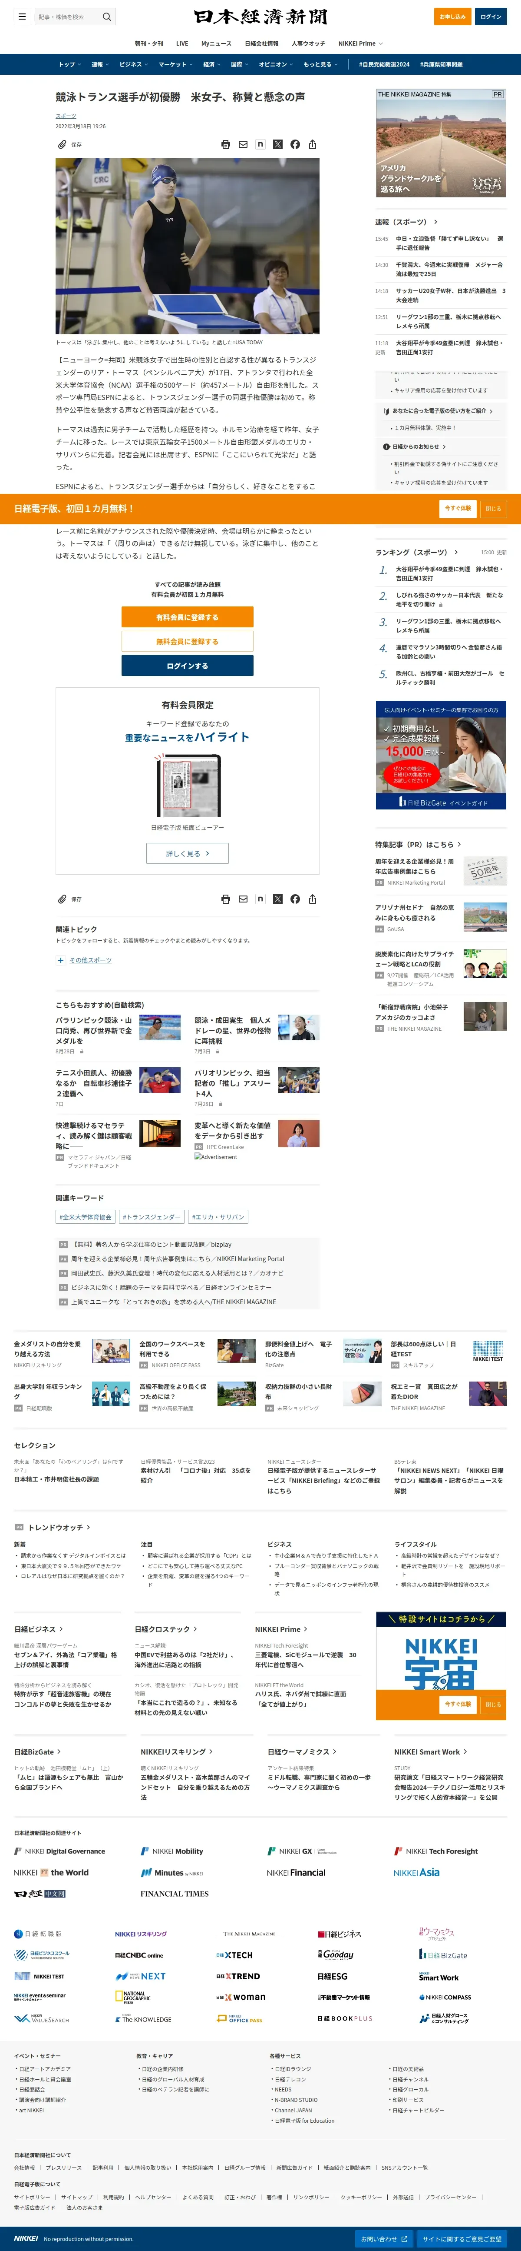
Task: Open the Myニュース menu item
Action: (216, 44)
